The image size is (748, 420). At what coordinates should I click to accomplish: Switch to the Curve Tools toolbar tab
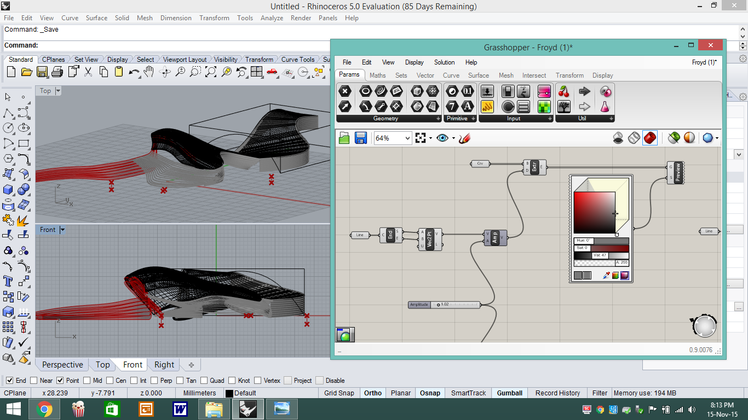click(298, 60)
